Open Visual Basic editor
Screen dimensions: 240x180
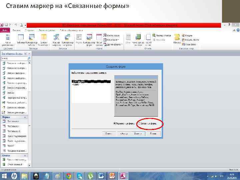189,45
